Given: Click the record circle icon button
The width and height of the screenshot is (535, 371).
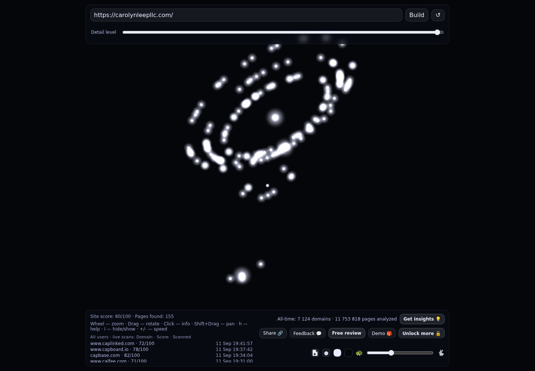Looking at the screenshot, I should click(x=326, y=353).
